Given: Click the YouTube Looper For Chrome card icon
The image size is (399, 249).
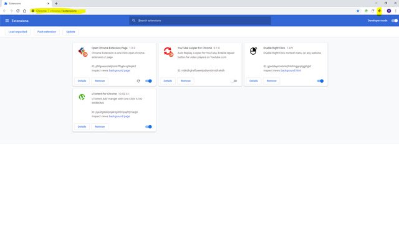Looking at the screenshot, I should (x=168, y=52).
